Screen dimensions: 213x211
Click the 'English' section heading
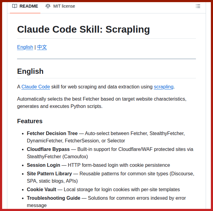(30, 71)
